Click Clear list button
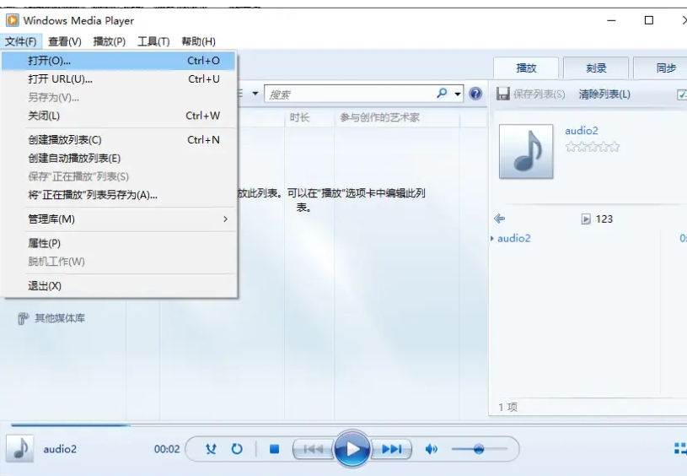The image size is (687, 476). 604,94
